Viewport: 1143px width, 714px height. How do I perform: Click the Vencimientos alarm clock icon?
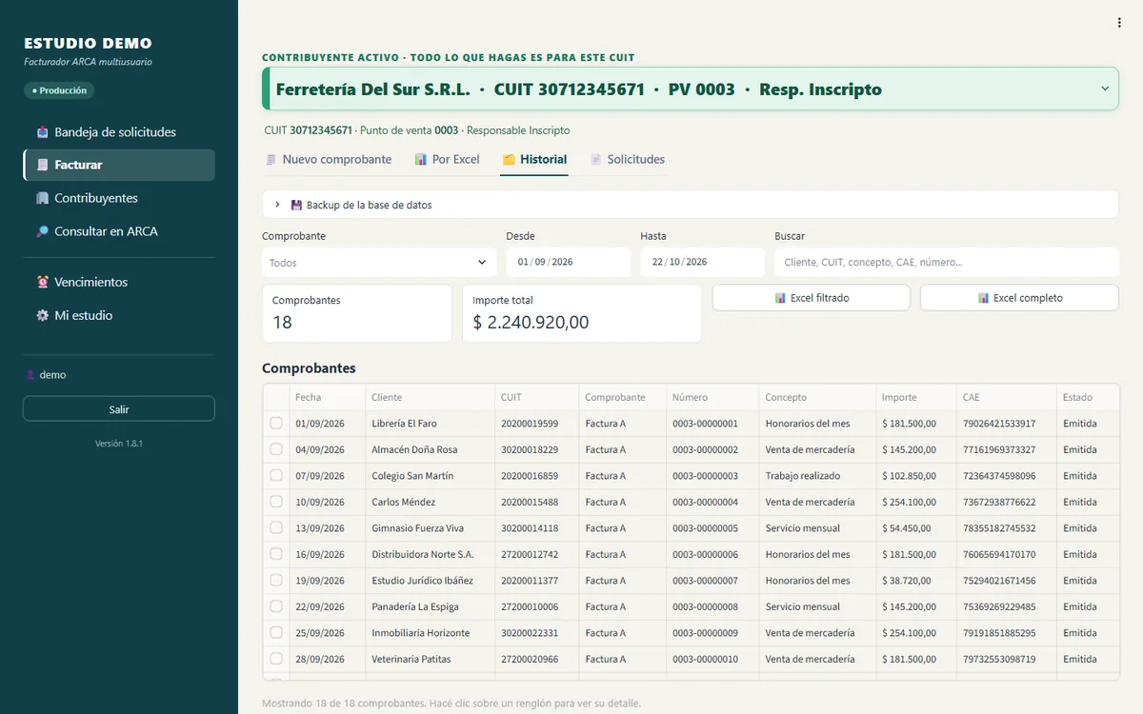pyautogui.click(x=43, y=282)
